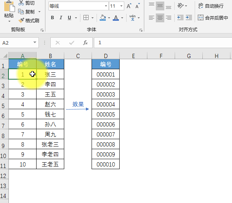
Task: Click Enter checkmark in formula bar
Action: (x=72, y=43)
